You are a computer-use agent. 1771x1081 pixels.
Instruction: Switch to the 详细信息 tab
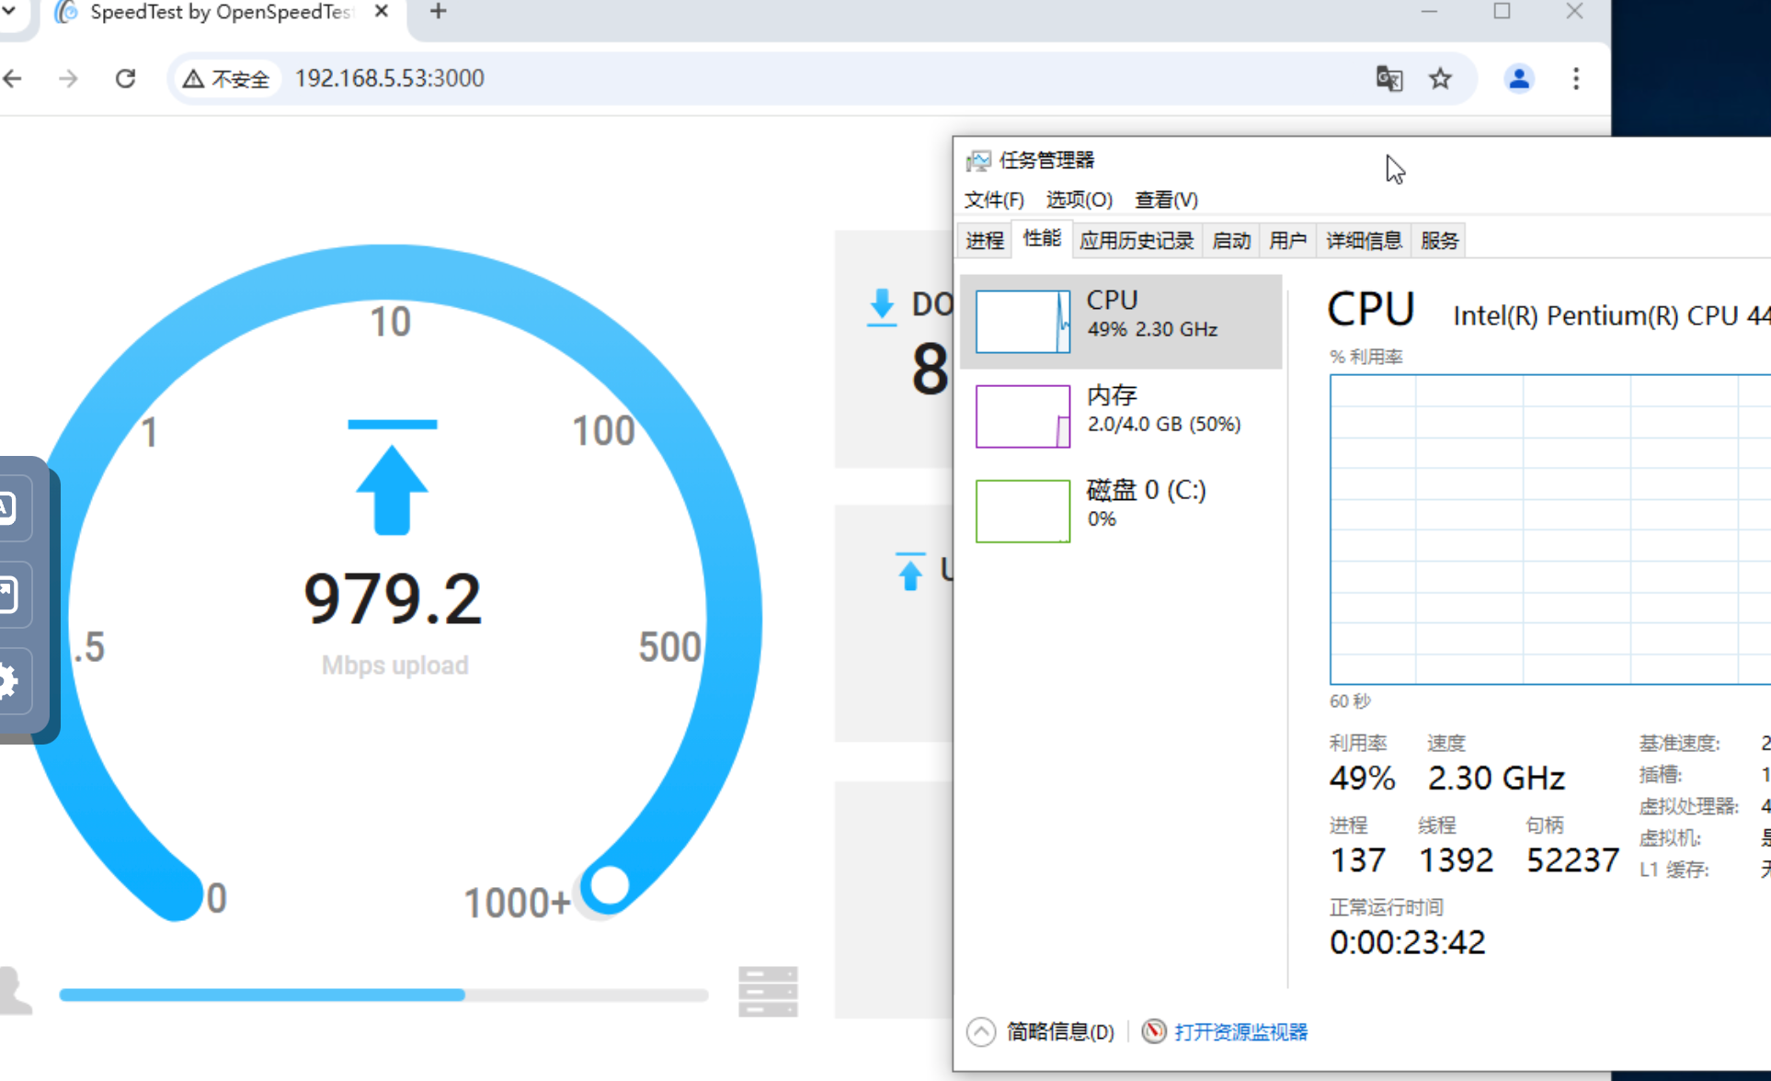click(1364, 241)
